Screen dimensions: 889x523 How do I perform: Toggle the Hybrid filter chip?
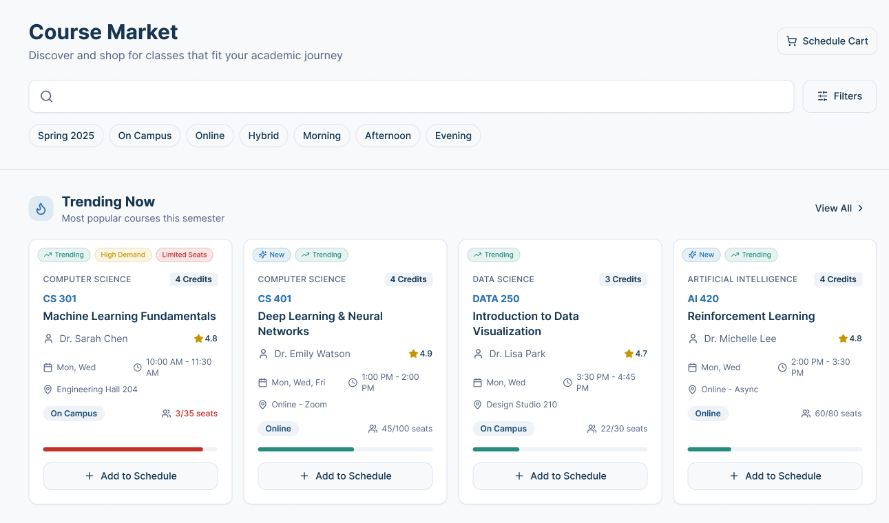[264, 136]
